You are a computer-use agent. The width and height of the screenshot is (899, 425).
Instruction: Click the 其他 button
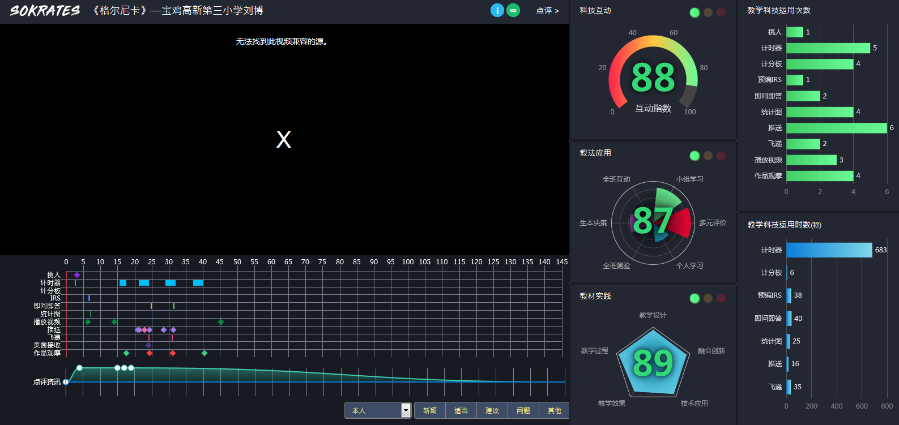pyautogui.click(x=554, y=410)
